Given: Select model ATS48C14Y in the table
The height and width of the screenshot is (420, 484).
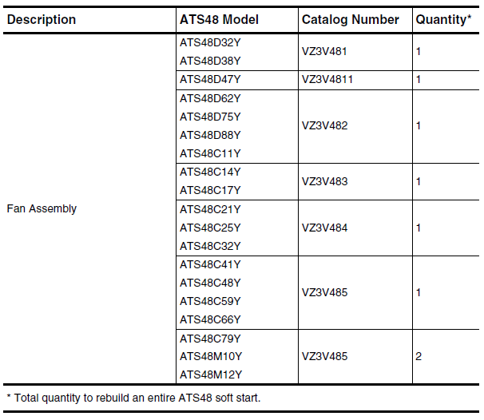Looking at the screenshot, I should pos(210,172).
